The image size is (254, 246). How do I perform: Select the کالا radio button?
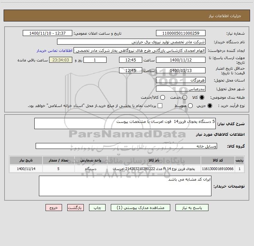pyautogui.click(x=202, y=97)
